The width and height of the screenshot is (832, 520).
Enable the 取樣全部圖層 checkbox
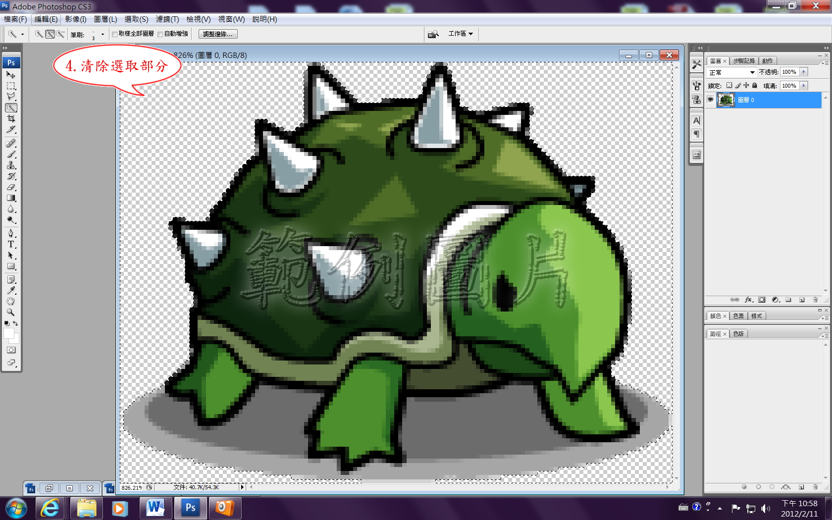(115, 34)
